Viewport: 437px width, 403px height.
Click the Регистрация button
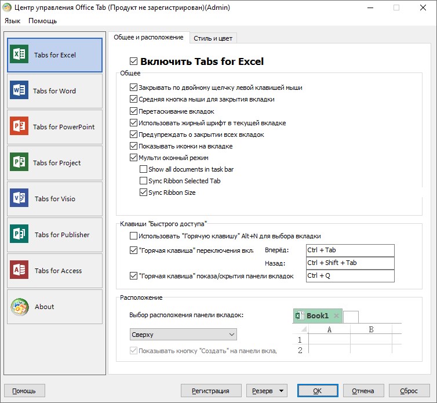click(x=211, y=391)
